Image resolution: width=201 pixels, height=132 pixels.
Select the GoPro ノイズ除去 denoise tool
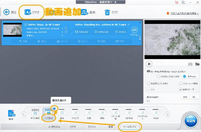tap(49, 114)
